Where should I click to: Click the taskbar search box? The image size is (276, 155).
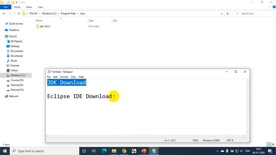(44, 151)
